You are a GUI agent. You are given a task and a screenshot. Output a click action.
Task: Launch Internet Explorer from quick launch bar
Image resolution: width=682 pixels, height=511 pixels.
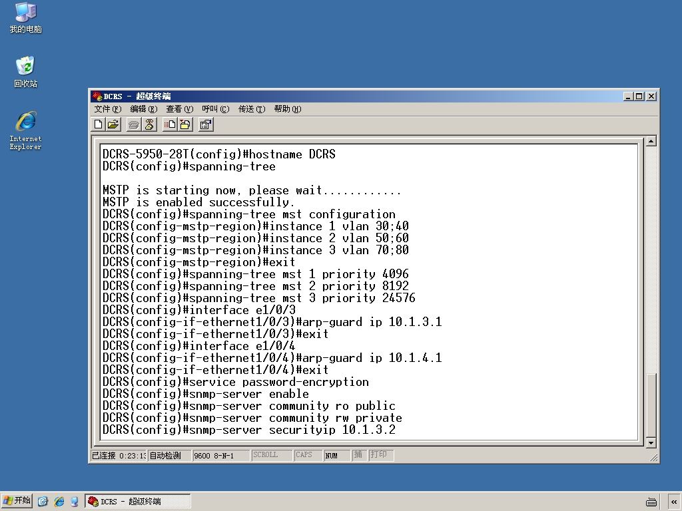click(x=59, y=502)
